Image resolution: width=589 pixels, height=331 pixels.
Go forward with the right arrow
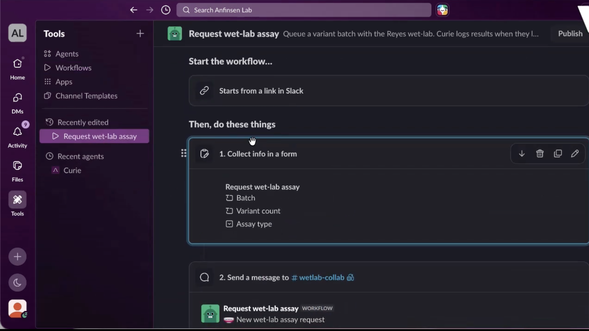pyautogui.click(x=150, y=10)
